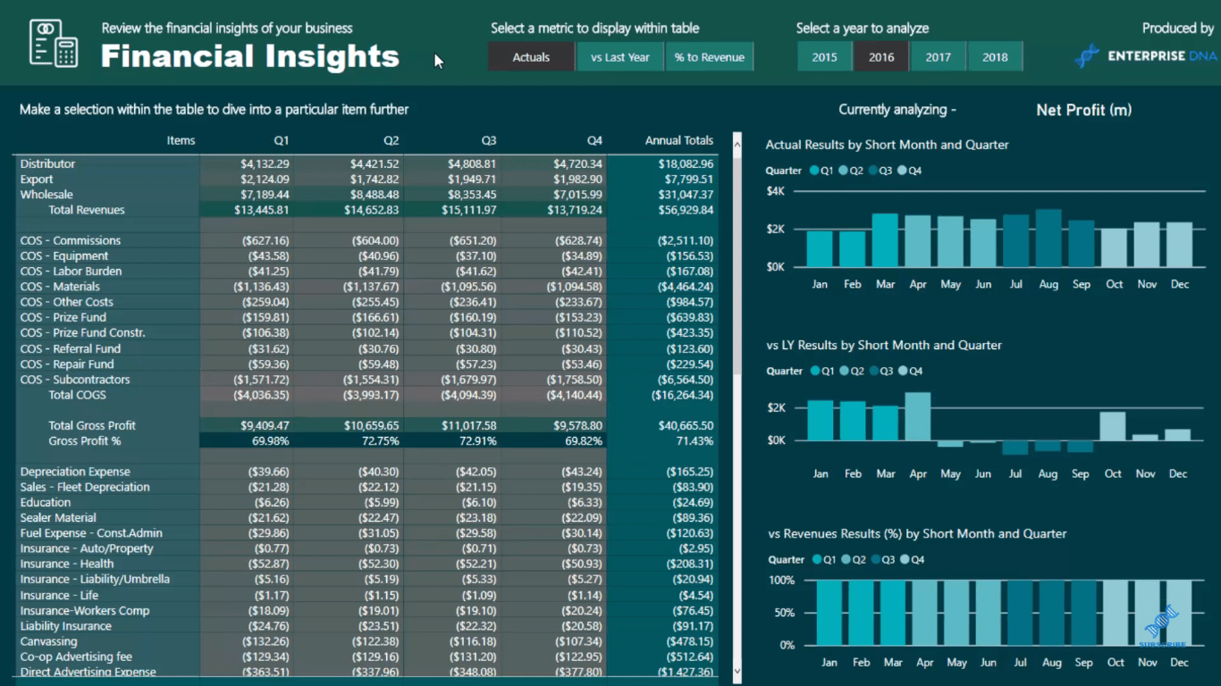Select the Total Gross Profit row
Image resolution: width=1221 pixels, height=686 pixels.
coord(366,426)
